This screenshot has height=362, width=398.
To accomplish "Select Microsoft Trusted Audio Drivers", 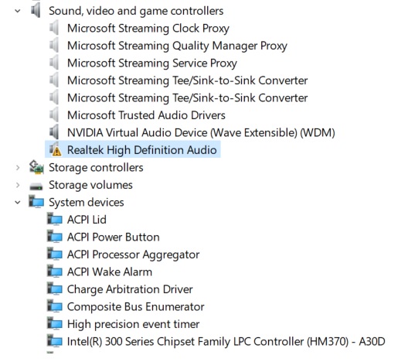I will (146, 115).
